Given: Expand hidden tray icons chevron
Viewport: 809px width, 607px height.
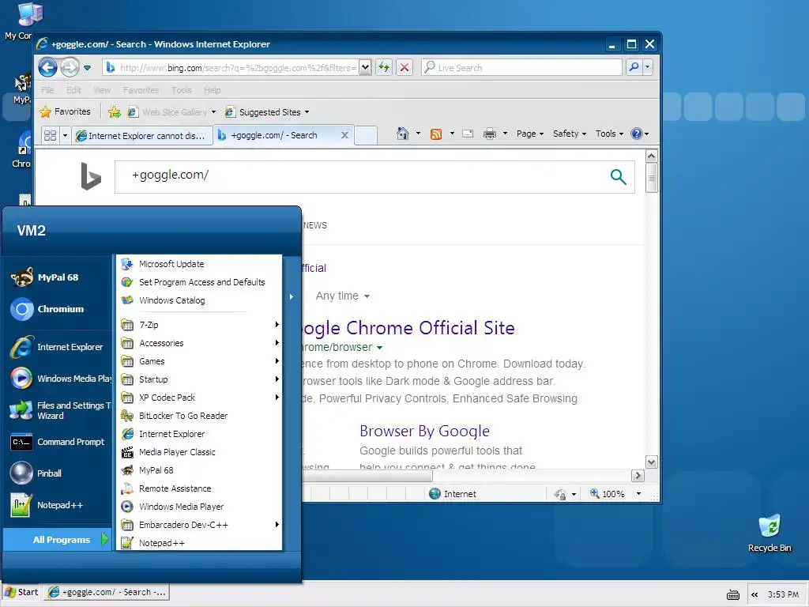Looking at the screenshot, I should (x=754, y=594).
